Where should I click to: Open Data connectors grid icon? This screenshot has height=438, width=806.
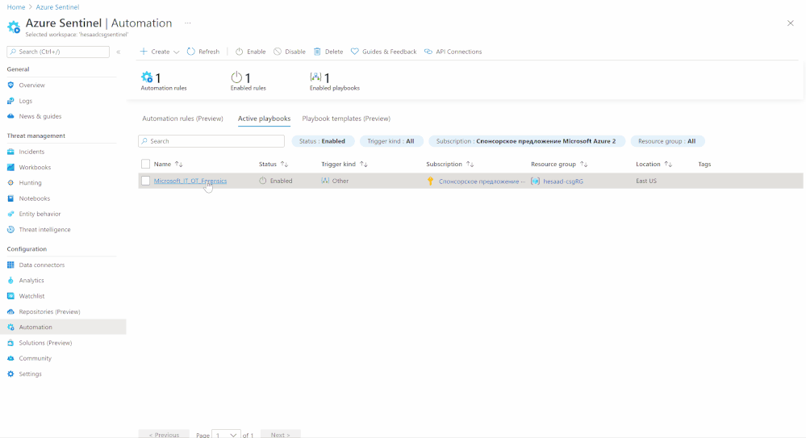pyautogui.click(x=10, y=265)
